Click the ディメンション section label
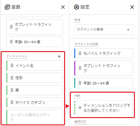Image resolution: width=140 pixels, height=126 pixels. (x=17, y=56)
